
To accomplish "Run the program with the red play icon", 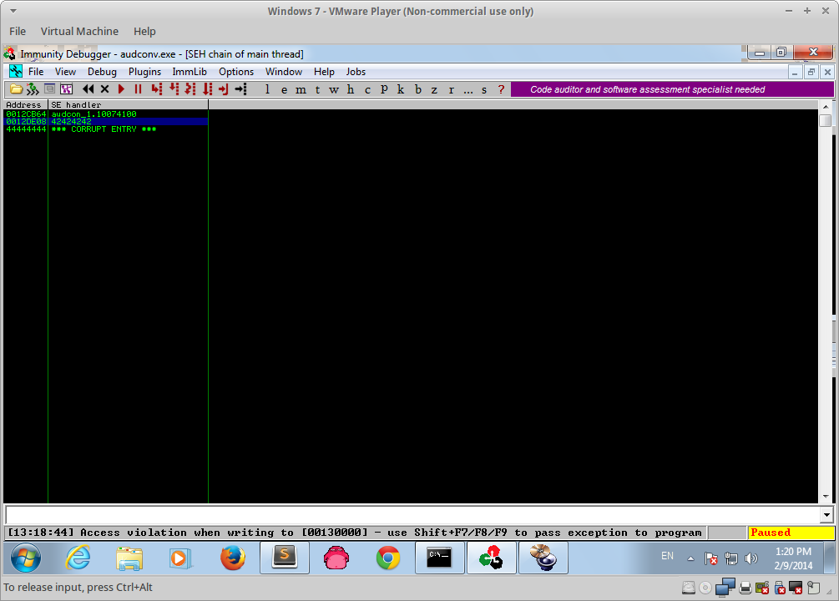I will (121, 89).
